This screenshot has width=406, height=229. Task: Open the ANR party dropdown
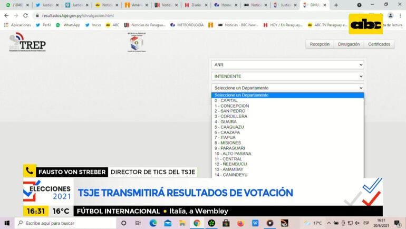point(287,65)
